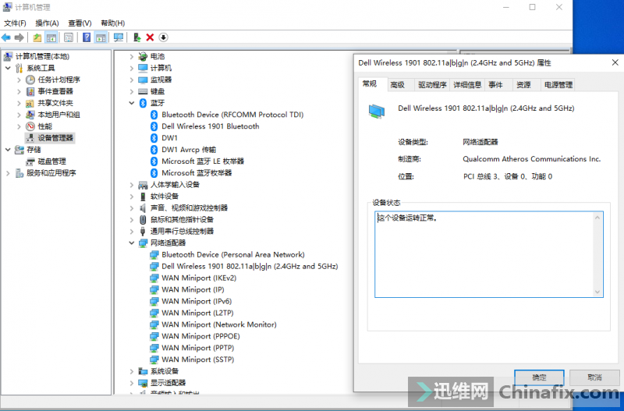
Task: Collapse the 网络适配器 category
Action: pyautogui.click(x=131, y=243)
